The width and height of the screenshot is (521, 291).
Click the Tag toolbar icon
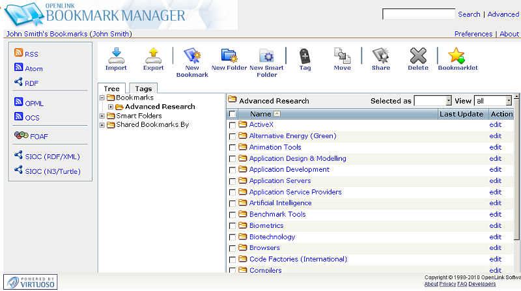click(305, 56)
